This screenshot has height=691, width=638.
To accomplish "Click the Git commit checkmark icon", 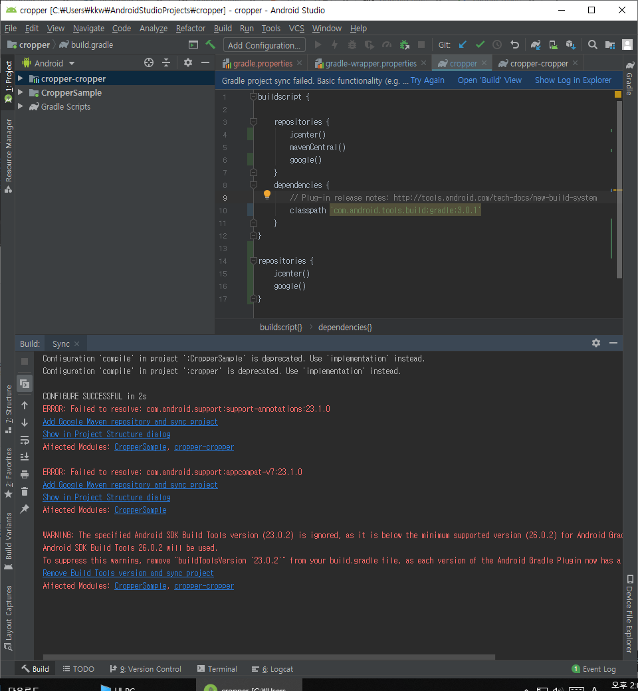I will click(x=480, y=45).
